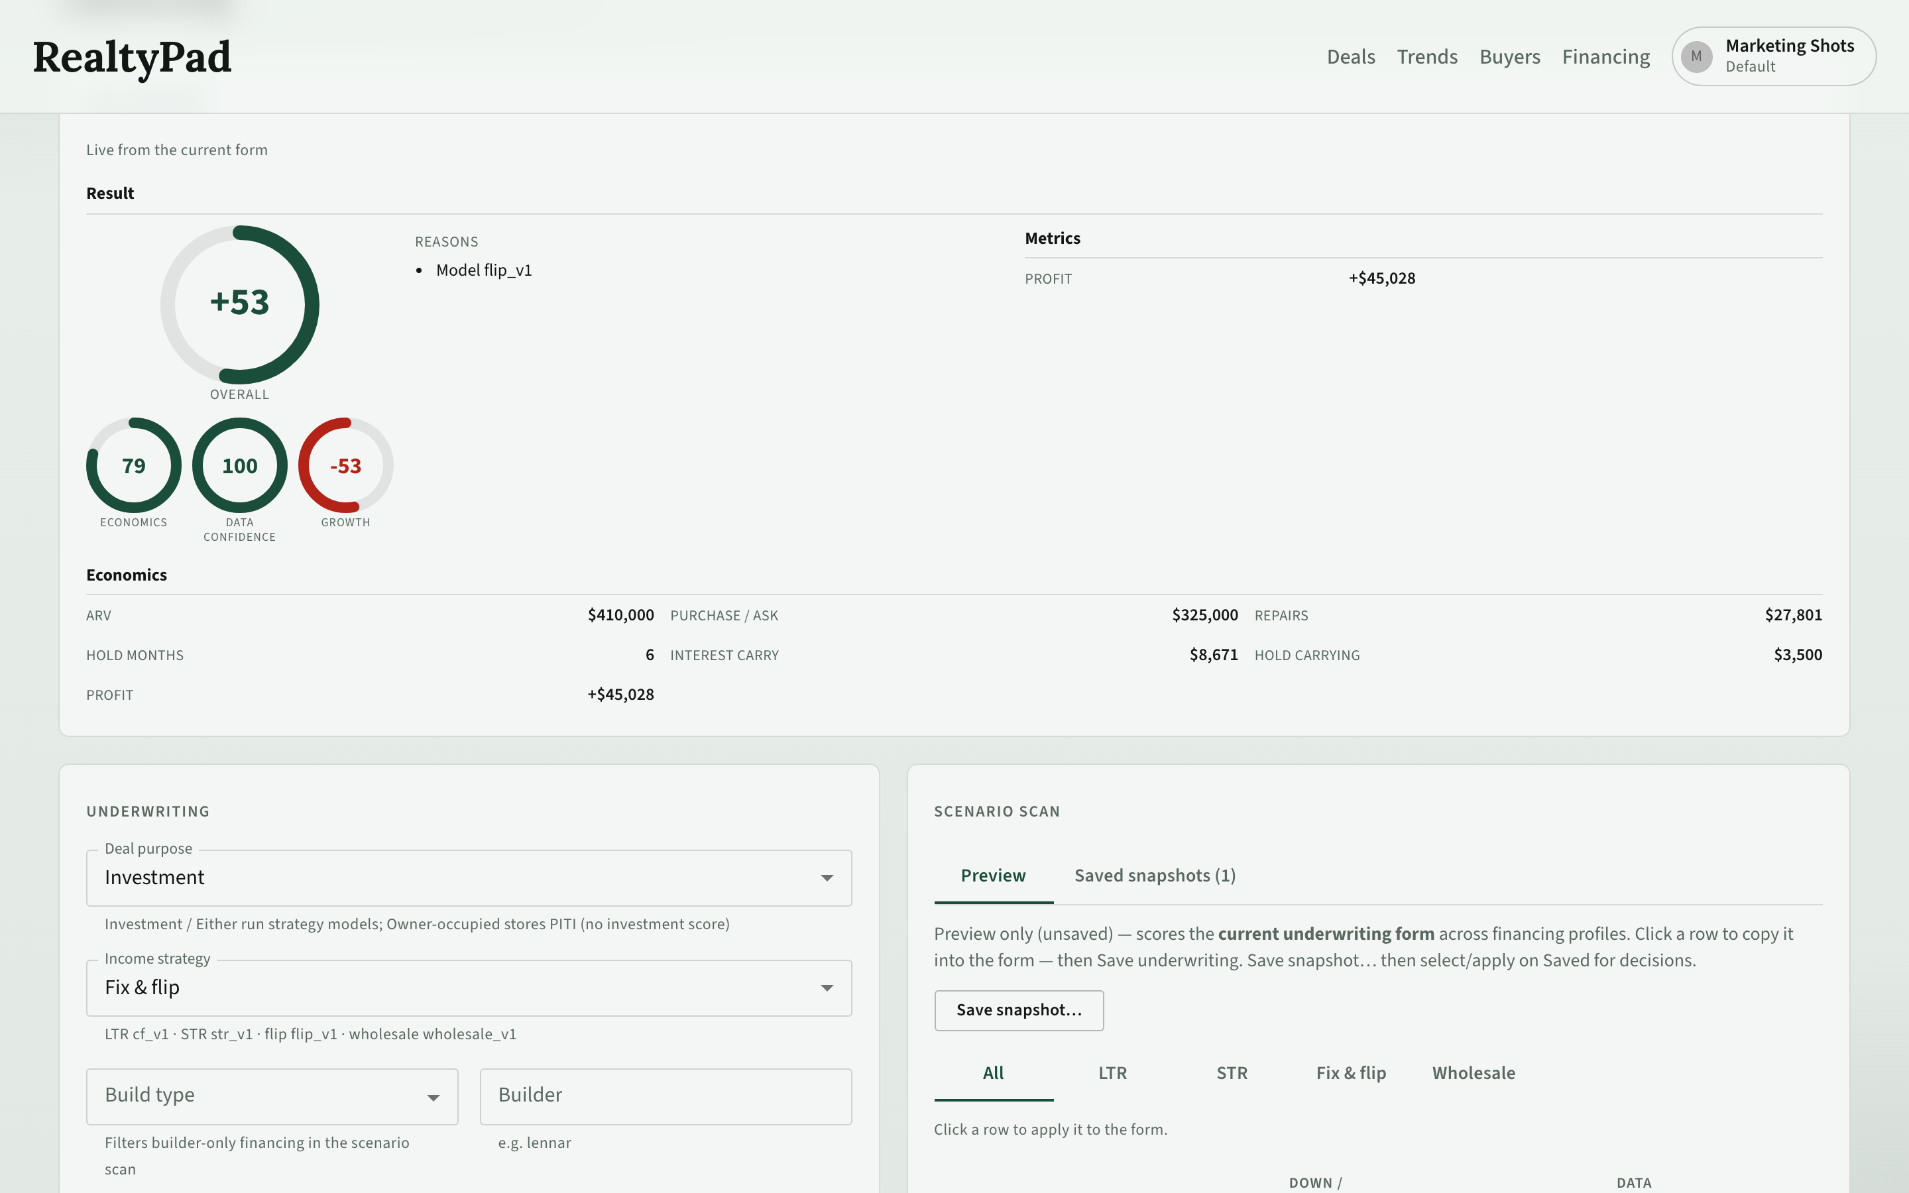Open the Build type dropdown

272,1096
